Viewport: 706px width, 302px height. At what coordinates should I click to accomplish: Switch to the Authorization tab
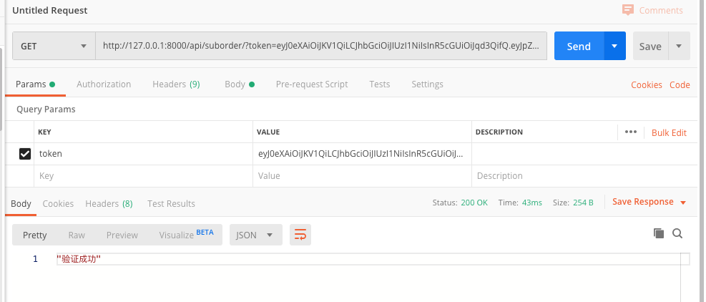pyautogui.click(x=104, y=84)
